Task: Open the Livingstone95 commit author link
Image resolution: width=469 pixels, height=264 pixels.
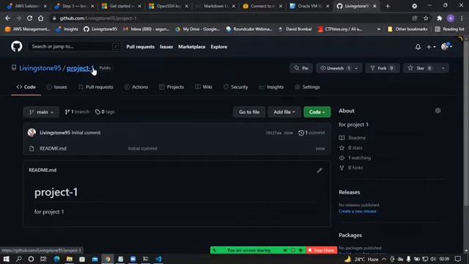Action: [55, 133]
